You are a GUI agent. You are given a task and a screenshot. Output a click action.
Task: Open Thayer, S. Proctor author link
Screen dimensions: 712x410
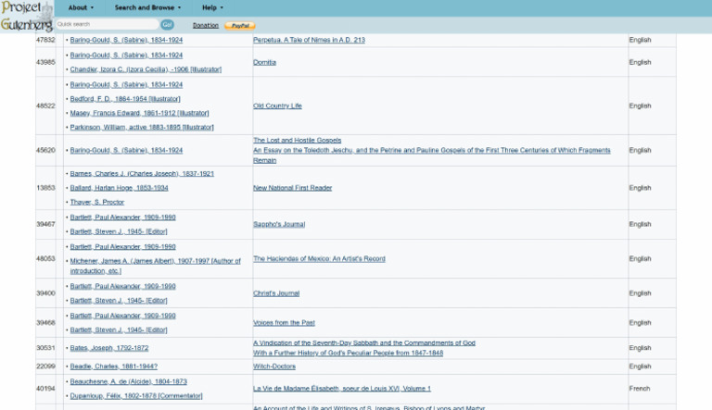point(96,202)
